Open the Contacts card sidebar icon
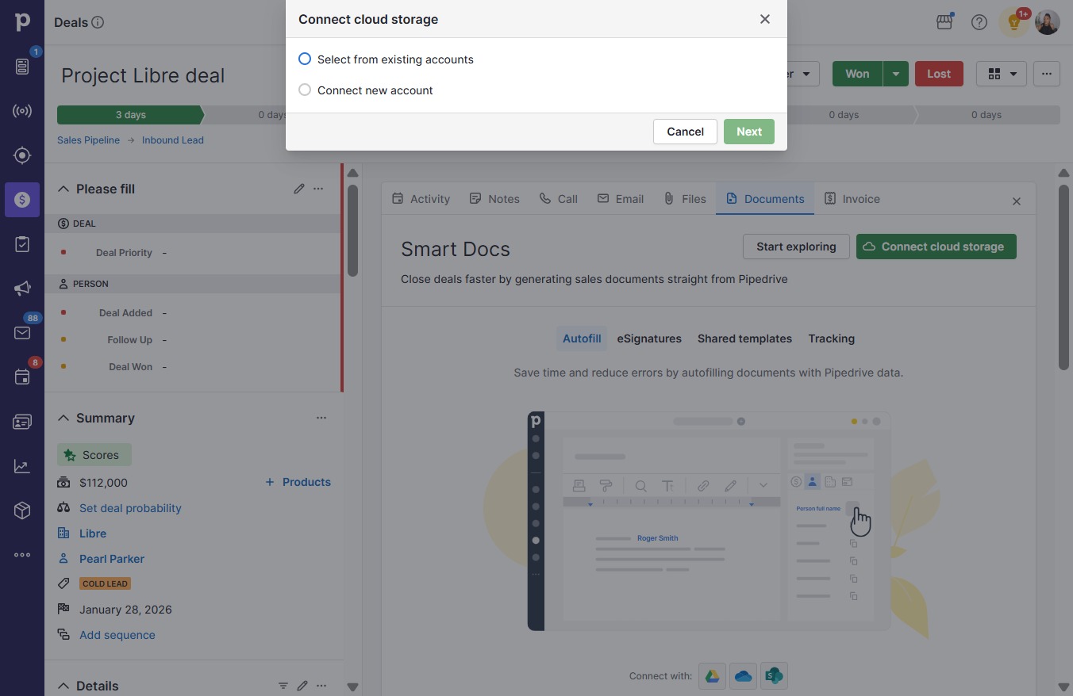This screenshot has height=696, width=1073. [22, 422]
